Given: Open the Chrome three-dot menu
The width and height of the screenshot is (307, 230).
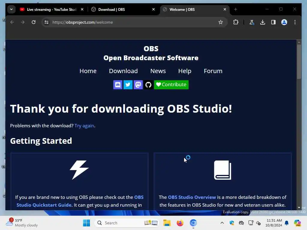Looking at the screenshot, I should coord(295,22).
